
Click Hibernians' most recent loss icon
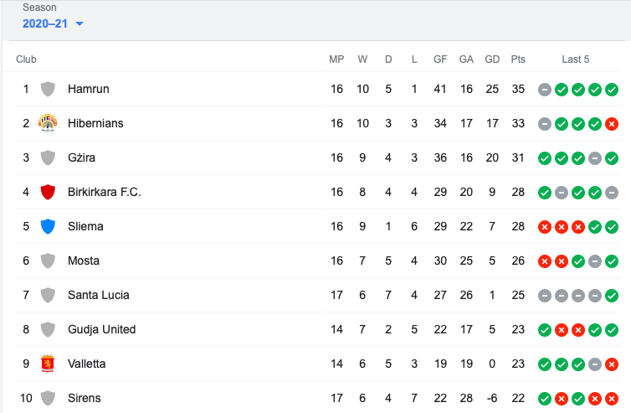click(x=612, y=123)
